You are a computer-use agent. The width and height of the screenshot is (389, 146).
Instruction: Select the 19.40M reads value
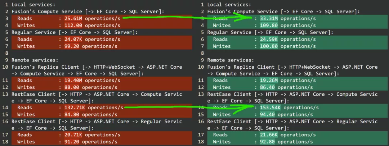pyautogui.click(x=73, y=81)
